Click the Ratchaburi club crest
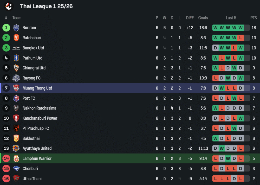This screenshot has height=185, width=260. coord(16,38)
